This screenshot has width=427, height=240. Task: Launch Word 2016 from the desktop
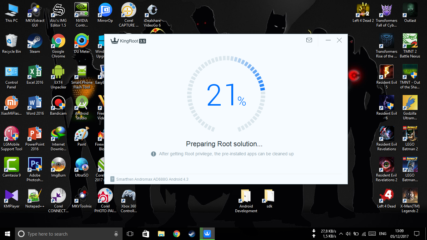[35, 106]
